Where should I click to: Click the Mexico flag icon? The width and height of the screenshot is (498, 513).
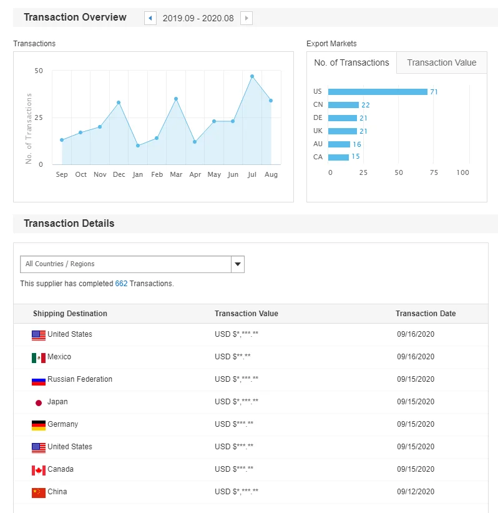pyautogui.click(x=39, y=357)
